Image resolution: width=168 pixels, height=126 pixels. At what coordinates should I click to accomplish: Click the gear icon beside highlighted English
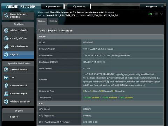point(6,55)
